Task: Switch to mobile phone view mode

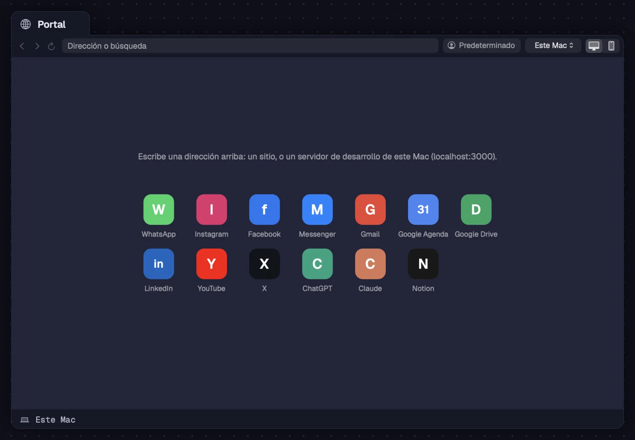Action: coord(611,46)
